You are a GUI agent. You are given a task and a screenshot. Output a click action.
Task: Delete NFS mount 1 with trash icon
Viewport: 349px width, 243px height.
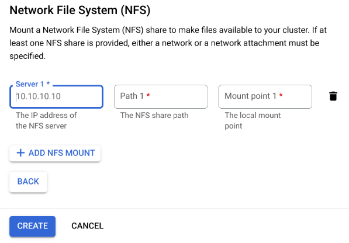click(x=333, y=96)
